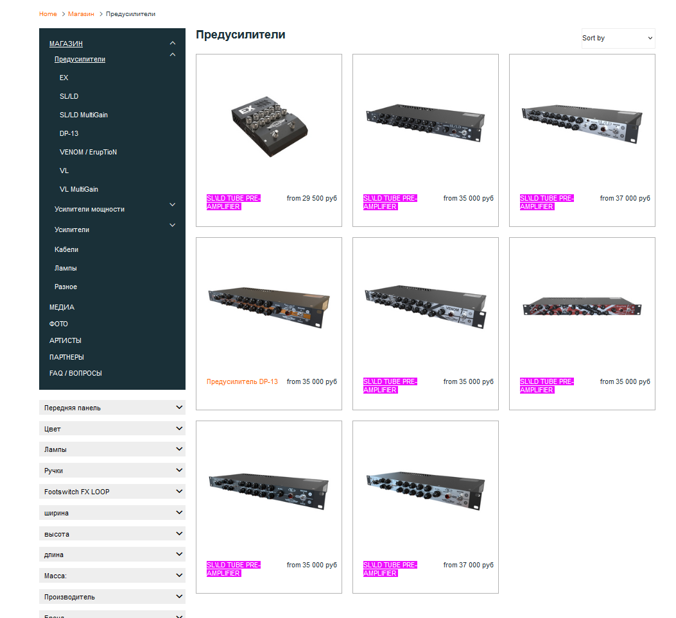Open the Предусилители sidebar category link

point(80,59)
